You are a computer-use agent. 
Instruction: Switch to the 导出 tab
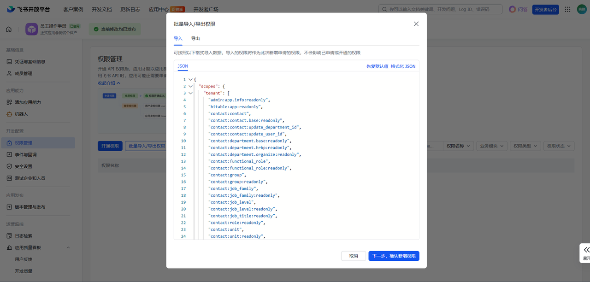(x=195, y=39)
